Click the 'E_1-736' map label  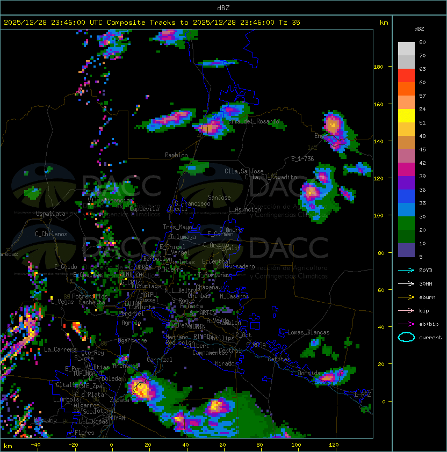coord(302,159)
